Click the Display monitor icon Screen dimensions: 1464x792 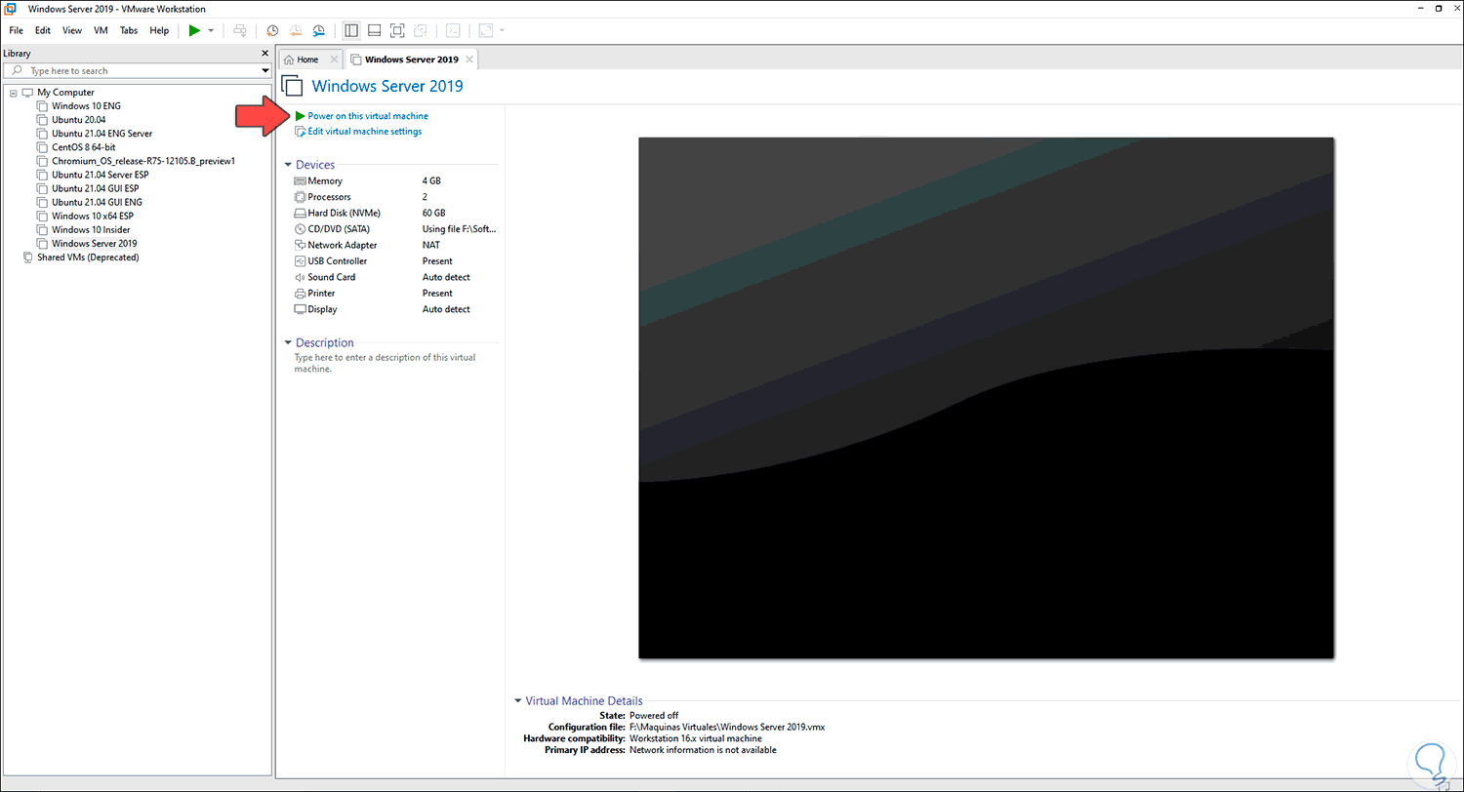tap(300, 309)
